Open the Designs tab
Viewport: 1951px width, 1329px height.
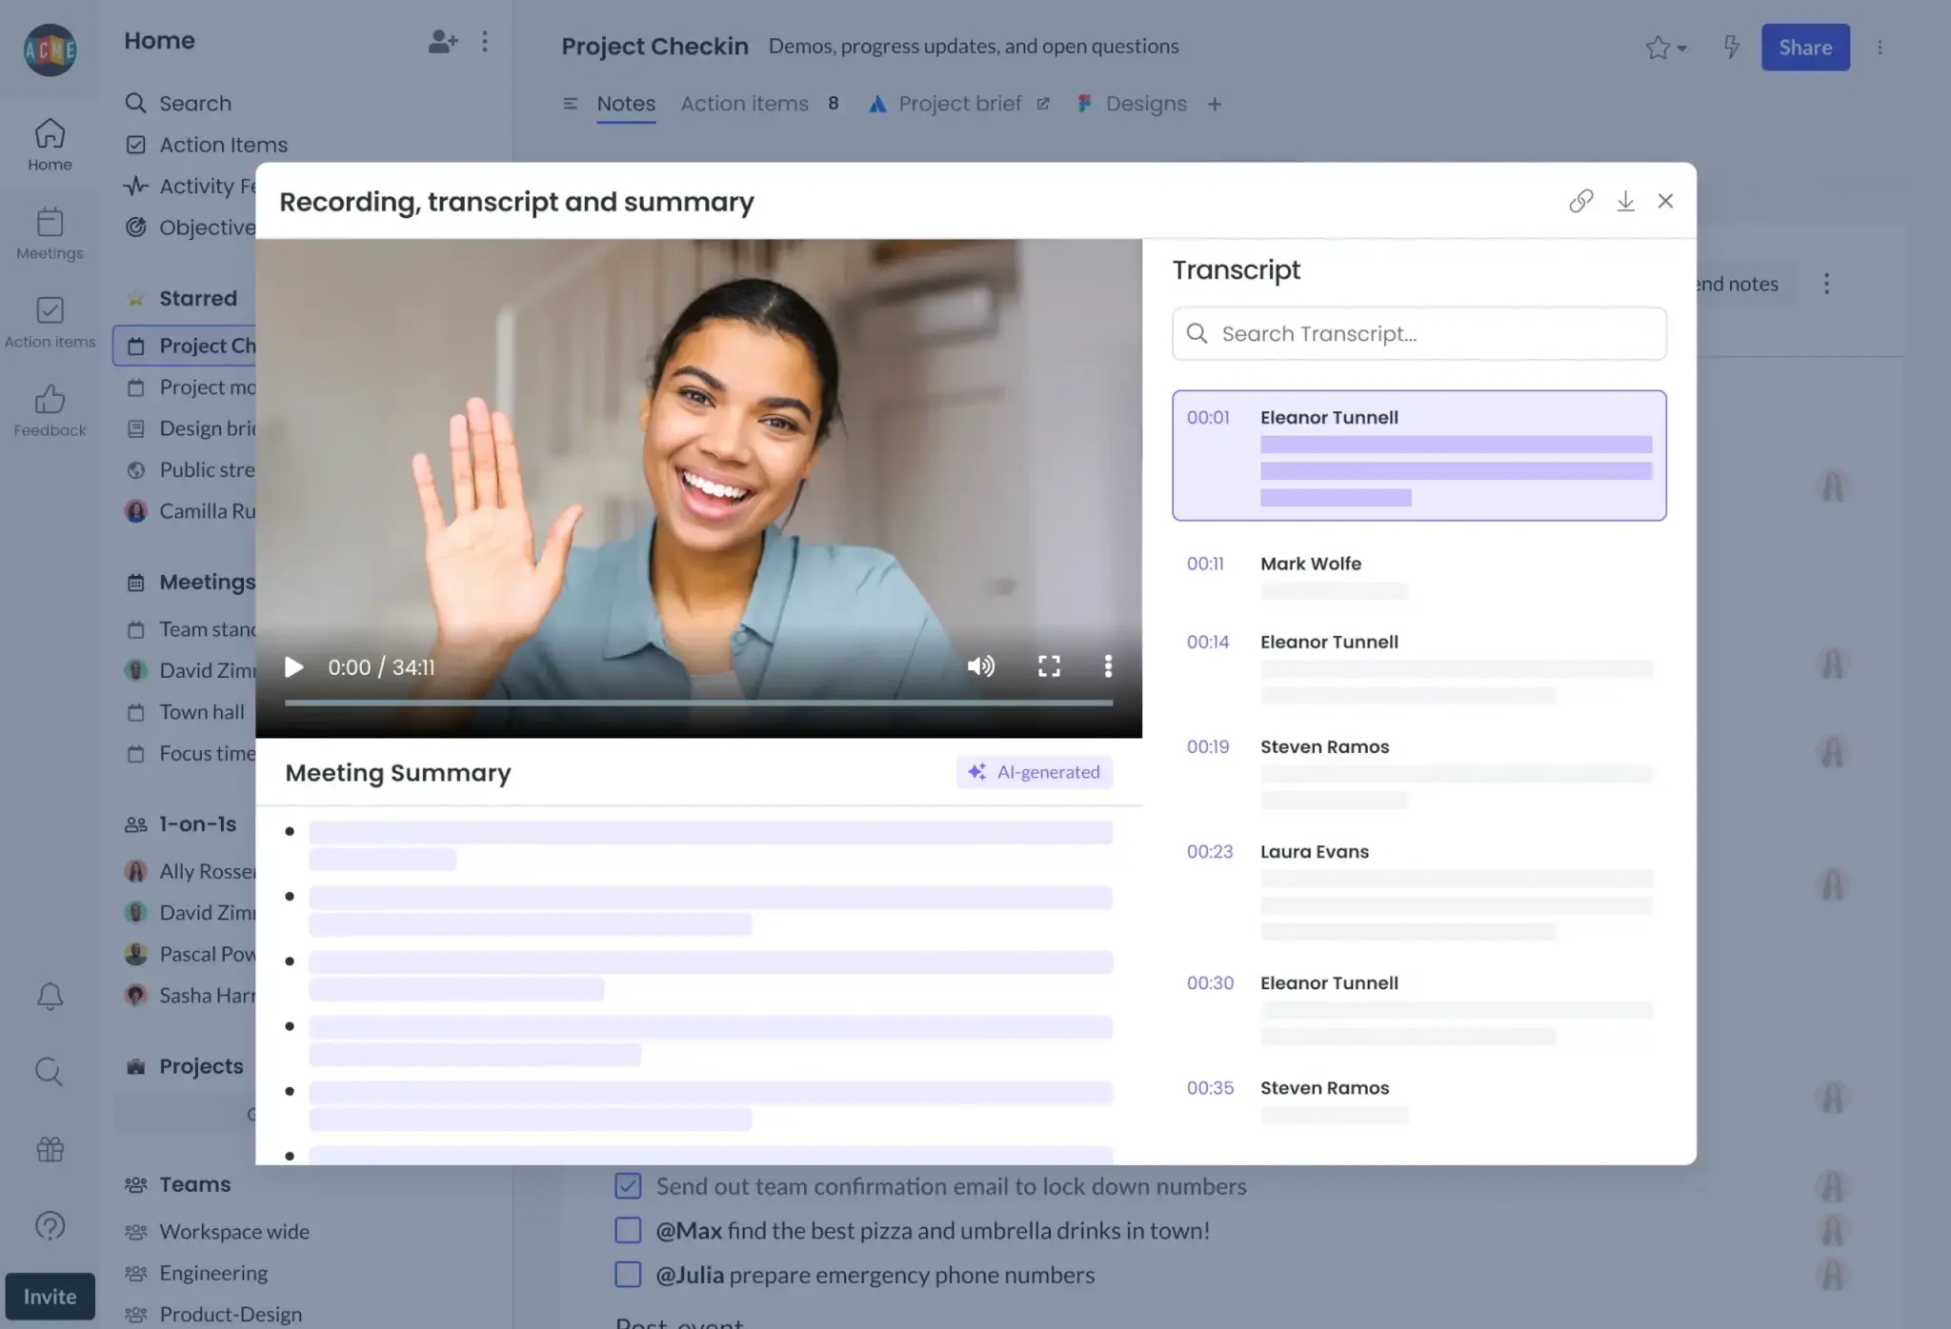click(1133, 104)
